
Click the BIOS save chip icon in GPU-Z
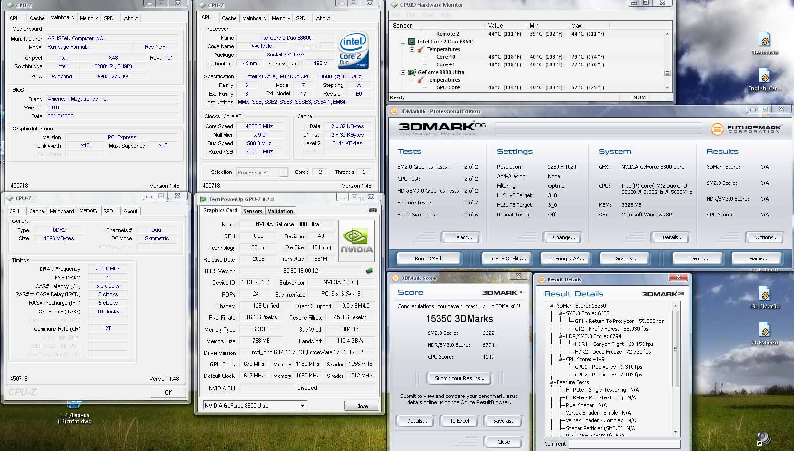[x=369, y=271]
